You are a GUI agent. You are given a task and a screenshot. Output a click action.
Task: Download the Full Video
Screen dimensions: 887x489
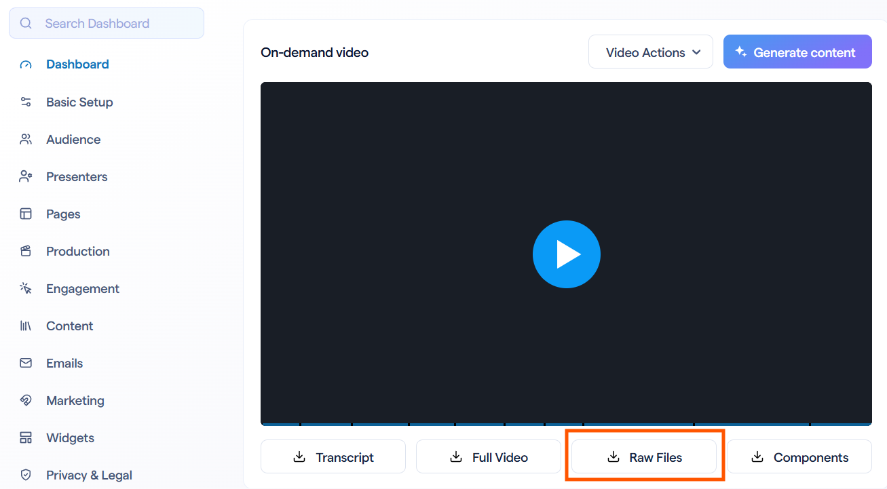pyautogui.click(x=489, y=456)
